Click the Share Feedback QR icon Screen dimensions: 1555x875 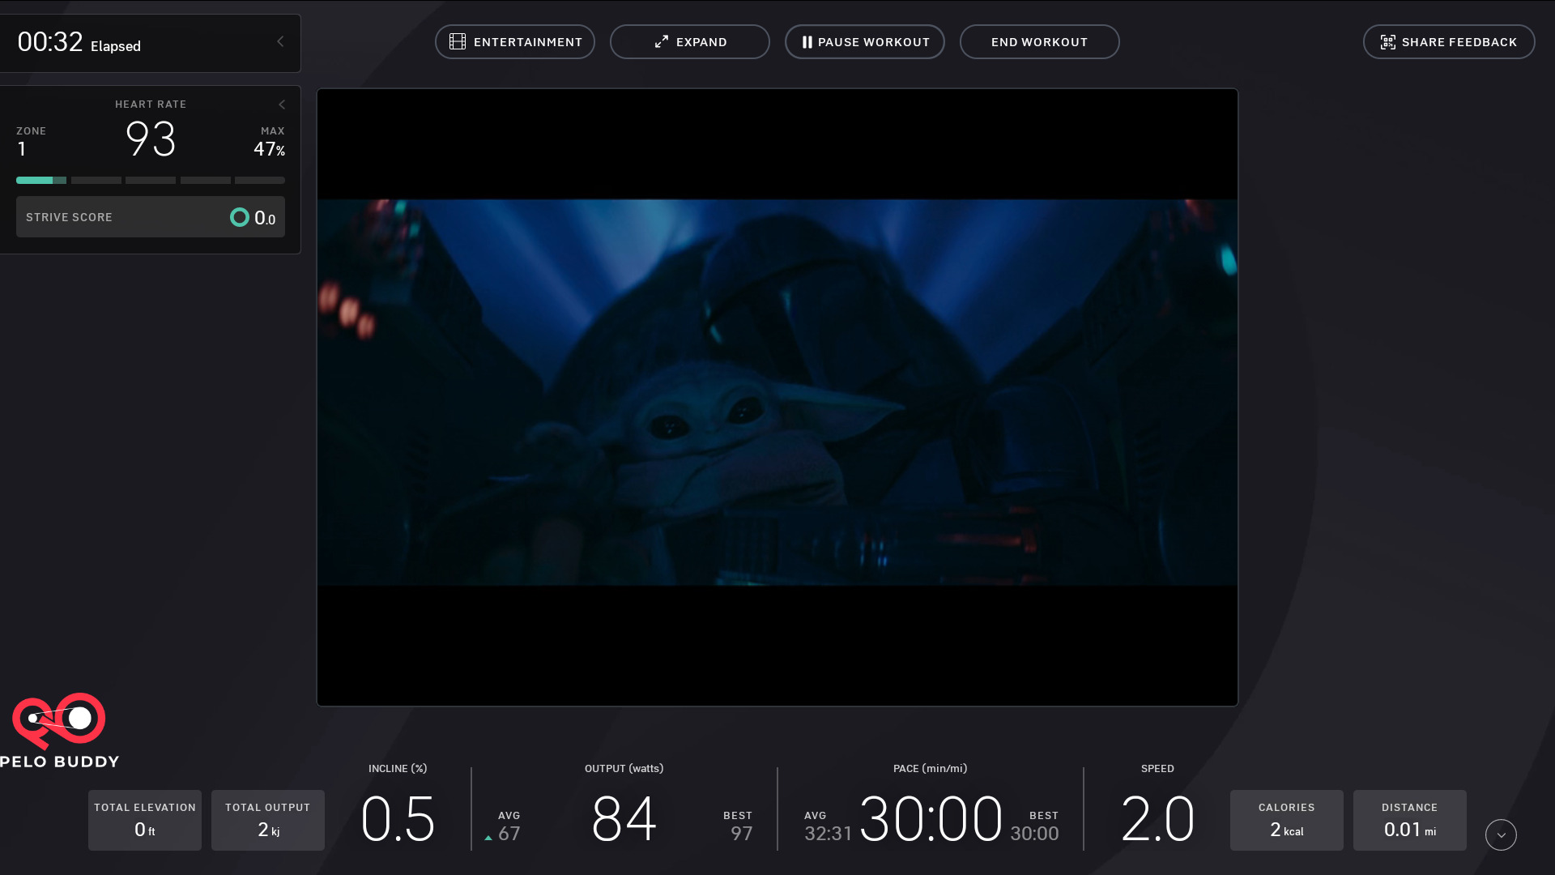[1387, 42]
